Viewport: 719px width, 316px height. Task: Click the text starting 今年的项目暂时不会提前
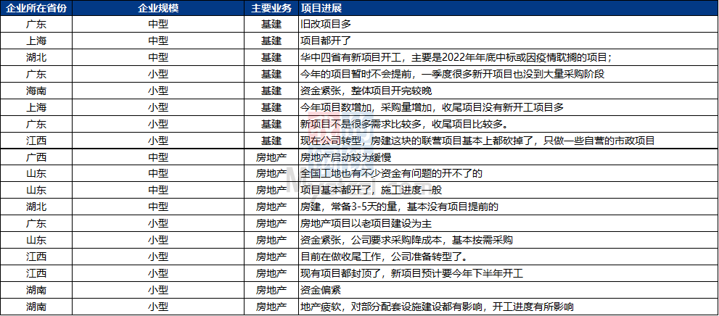[453, 74]
